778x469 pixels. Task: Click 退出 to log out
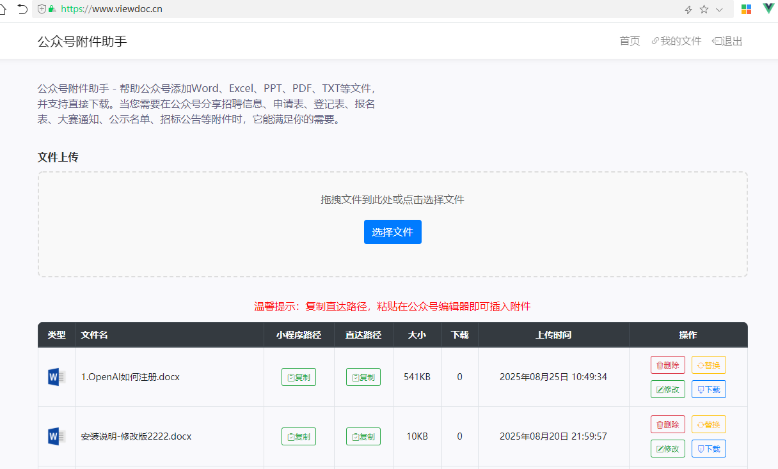click(727, 42)
